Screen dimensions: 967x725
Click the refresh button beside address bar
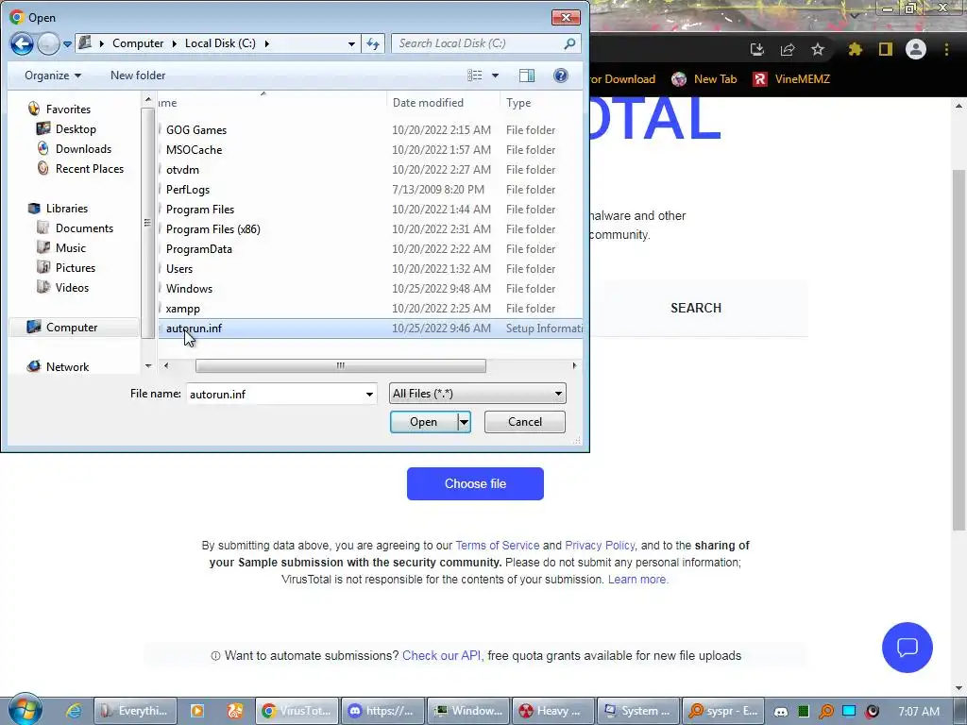click(x=373, y=43)
